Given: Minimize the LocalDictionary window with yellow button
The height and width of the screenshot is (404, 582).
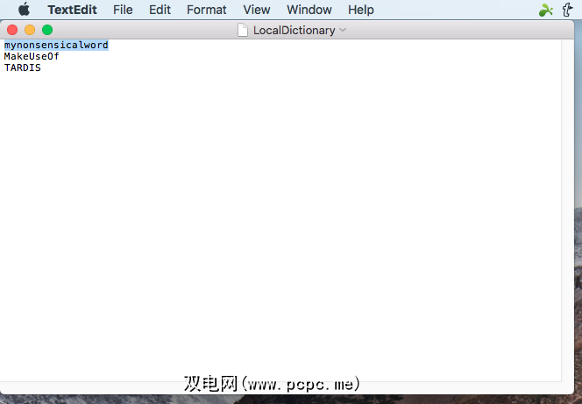Looking at the screenshot, I should click(30, 30).
